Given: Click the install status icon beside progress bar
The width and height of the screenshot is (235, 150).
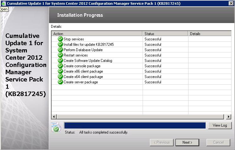Looking at the screenshot, I should click(56, 127).
